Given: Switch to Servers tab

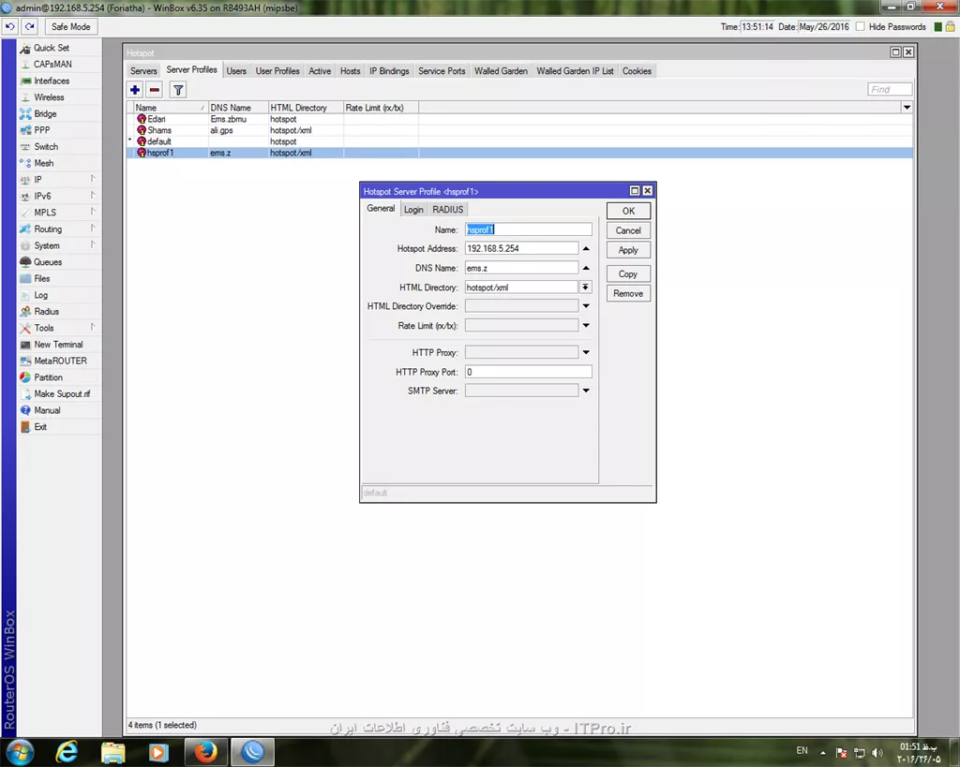Looking at the screenshot, I should 143,71.
